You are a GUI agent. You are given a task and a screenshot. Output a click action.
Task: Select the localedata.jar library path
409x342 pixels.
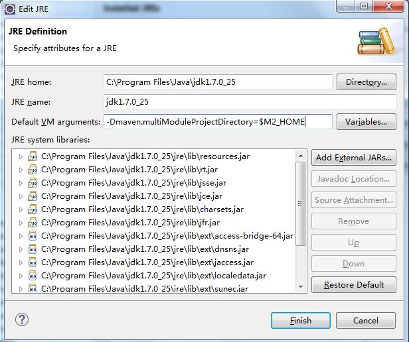pos(153,276)
